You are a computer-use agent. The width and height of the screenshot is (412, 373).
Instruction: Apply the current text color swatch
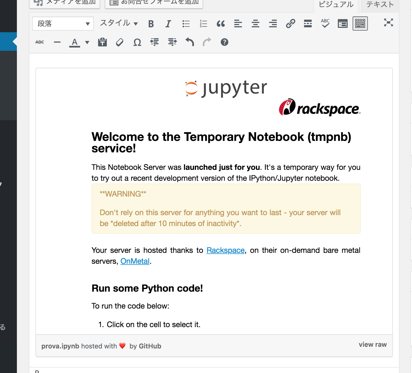74,42
